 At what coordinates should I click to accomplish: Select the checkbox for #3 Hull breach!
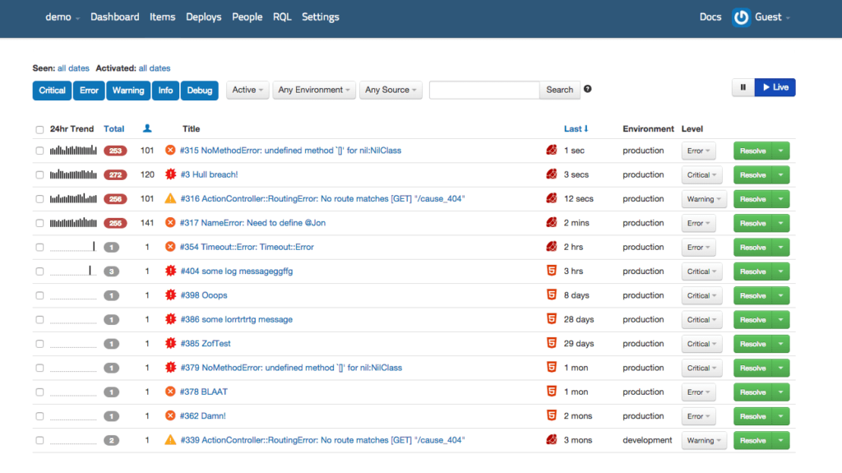[39, 174]
